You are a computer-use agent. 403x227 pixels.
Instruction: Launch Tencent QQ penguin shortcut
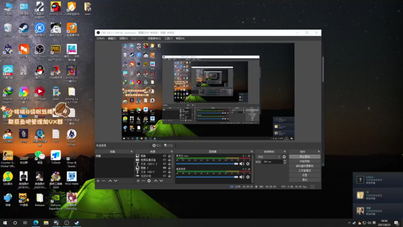point(40,72)
